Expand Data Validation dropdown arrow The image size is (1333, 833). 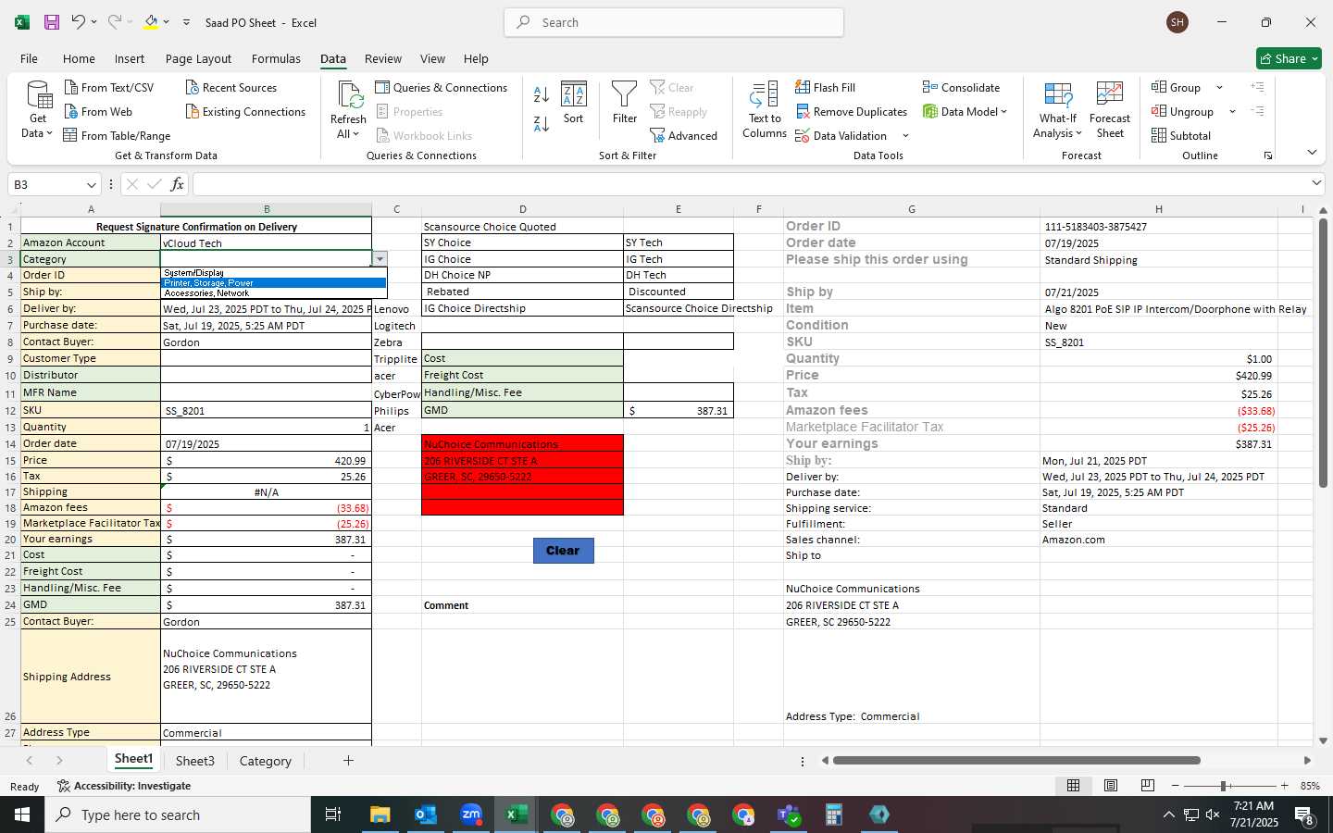coord(905,135)
